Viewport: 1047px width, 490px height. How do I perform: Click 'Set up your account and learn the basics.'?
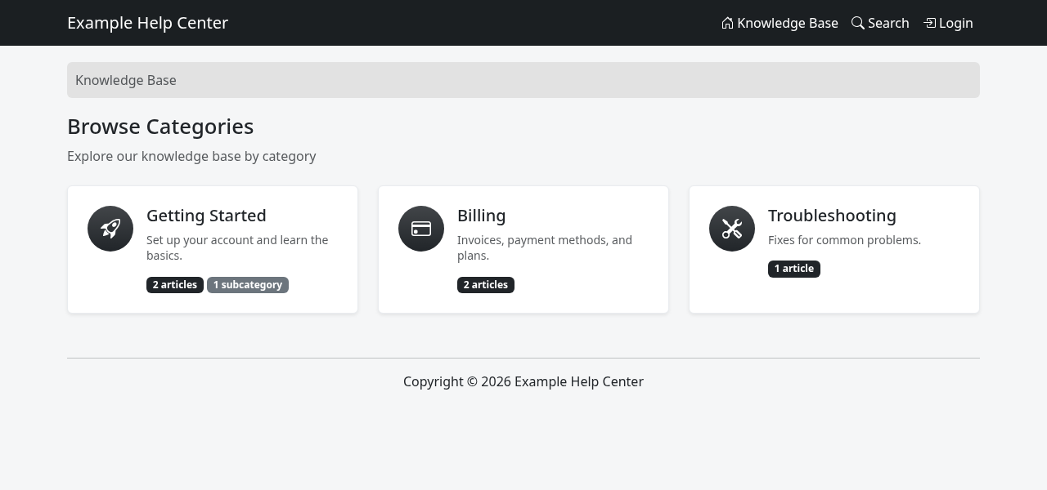[237, 247]
